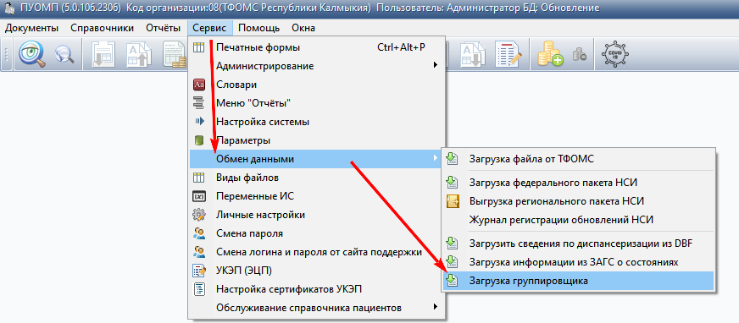This screenshot has width=739, height=323.
Task: Click the user icon beside Смена логина и пароля
Action: 199,252
